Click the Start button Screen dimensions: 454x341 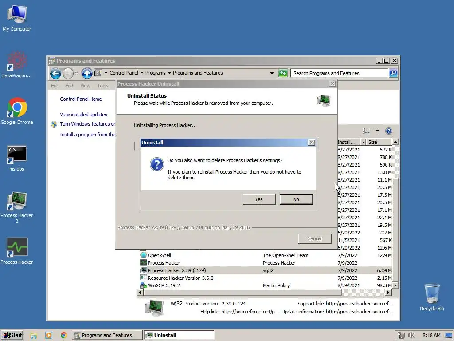12,335
